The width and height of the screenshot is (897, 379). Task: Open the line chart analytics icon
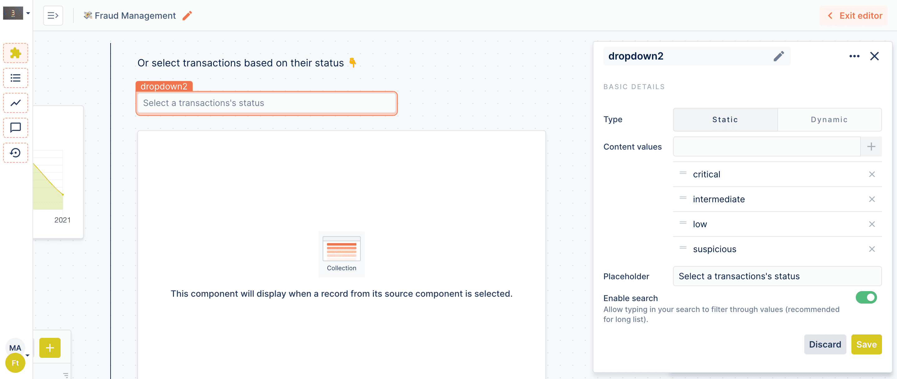click(x=15, y=103)
